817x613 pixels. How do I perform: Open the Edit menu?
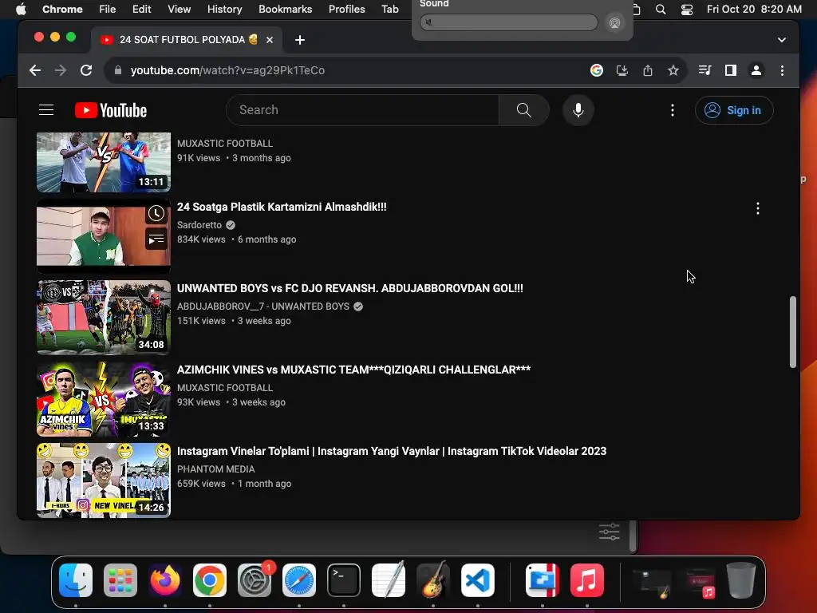coord(141,9)
